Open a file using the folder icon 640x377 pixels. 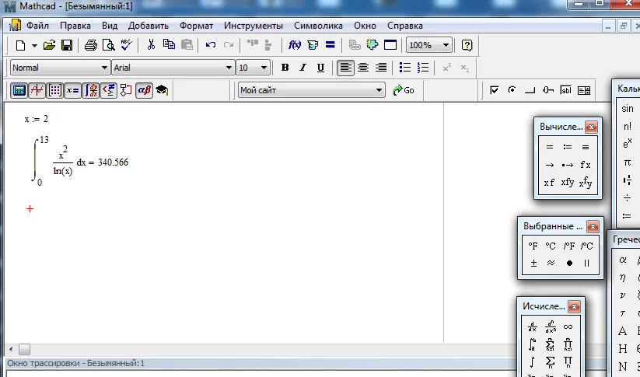49,45
